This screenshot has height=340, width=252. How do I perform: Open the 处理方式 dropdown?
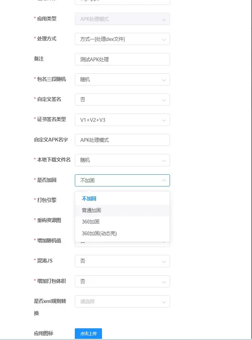[x=122, y=39]
